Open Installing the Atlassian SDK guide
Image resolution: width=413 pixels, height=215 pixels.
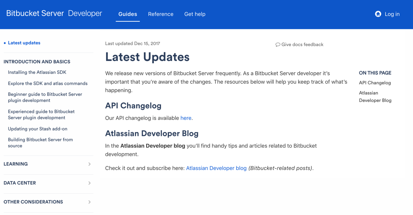pyautogui.click(x=37, y=72)
